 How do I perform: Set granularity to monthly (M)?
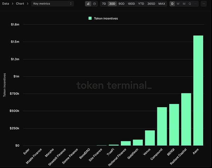pyautogui.click(x=184, y=4)
